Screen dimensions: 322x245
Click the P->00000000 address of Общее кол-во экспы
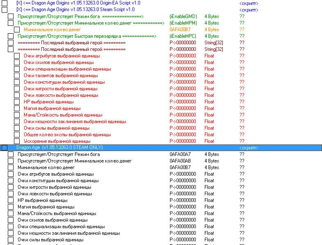(183, 135)
